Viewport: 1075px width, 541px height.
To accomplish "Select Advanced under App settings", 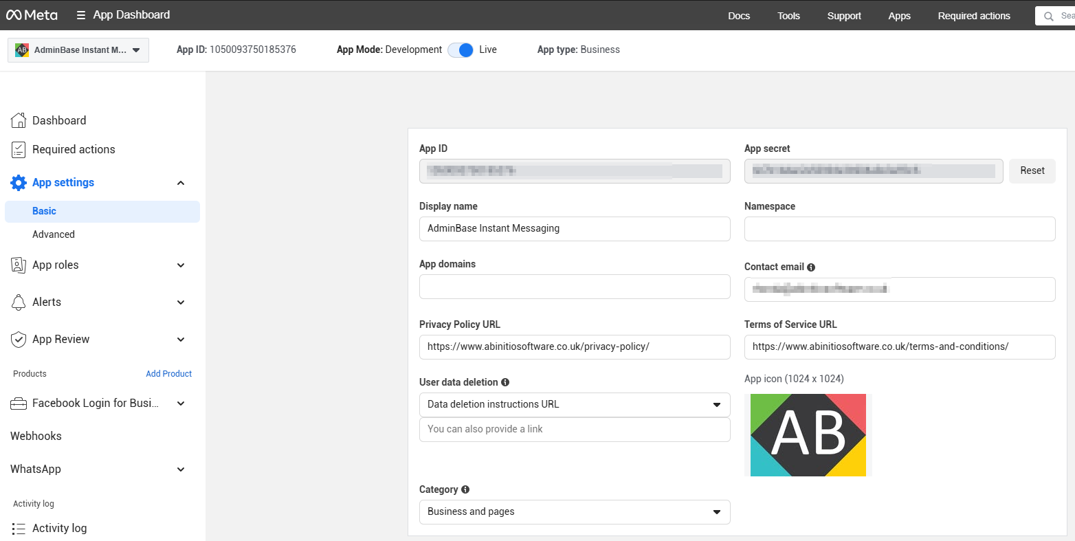I will coord(54,234).
